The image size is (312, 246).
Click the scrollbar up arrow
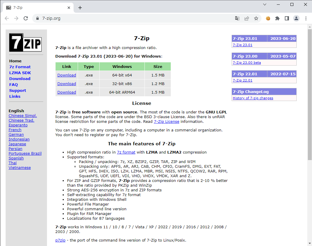pos(310,27)
